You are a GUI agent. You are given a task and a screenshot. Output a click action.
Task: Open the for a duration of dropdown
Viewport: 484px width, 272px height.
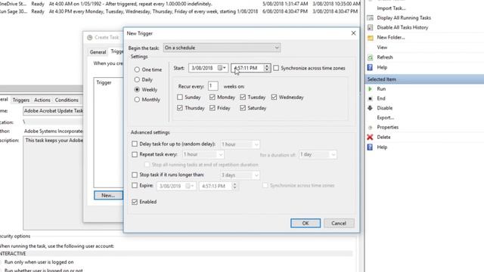(x=318, y=154)
